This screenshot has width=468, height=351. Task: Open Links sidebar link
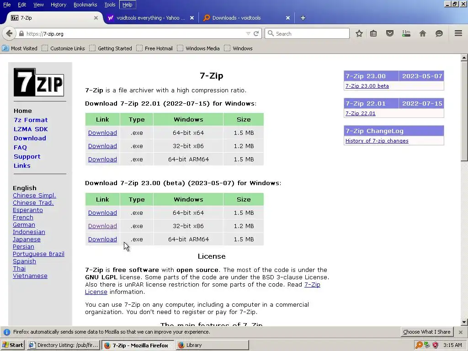[22, 165]
